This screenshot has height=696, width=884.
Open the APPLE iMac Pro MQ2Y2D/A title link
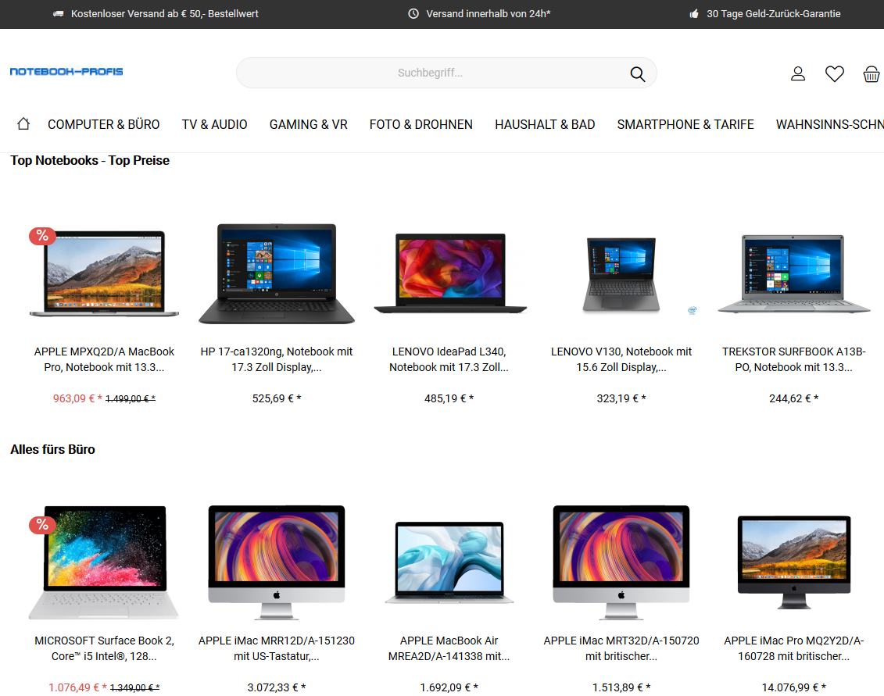coord(794,648)
